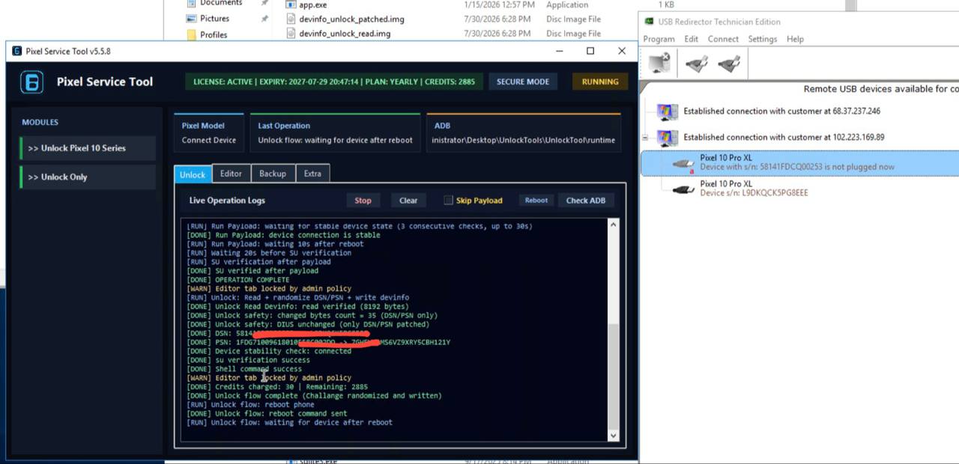The width and height of the screenshot is (959, 464).
Task: Open the Help menu in USB Redirector
Action: (795, 39)
